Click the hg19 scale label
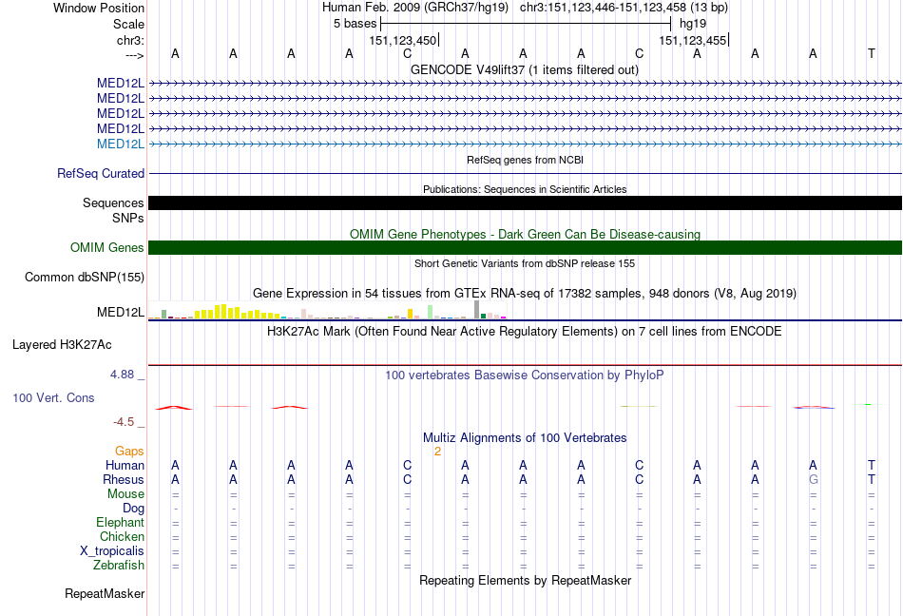 [693, 24]
